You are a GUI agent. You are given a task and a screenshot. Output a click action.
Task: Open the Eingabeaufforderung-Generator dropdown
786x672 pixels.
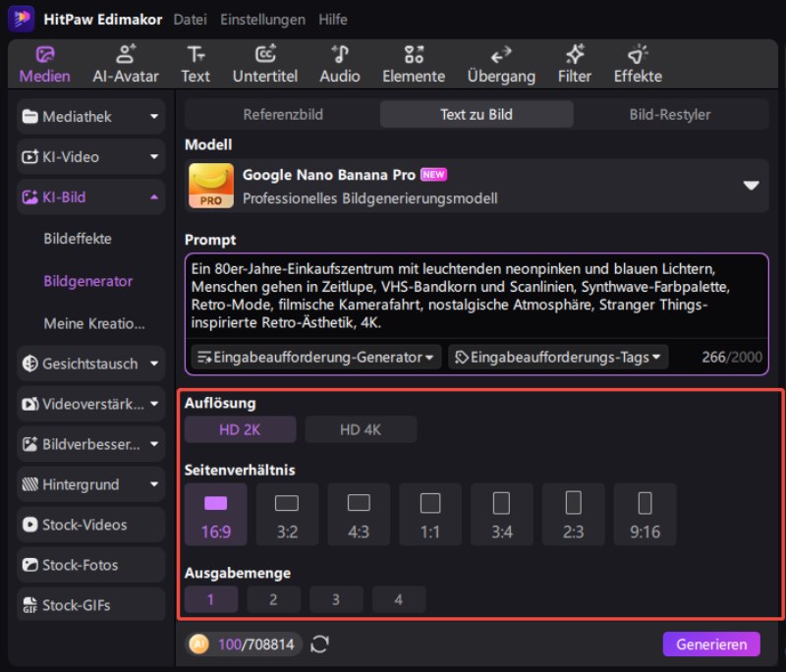pyautogui.click(x=315, y=357)
